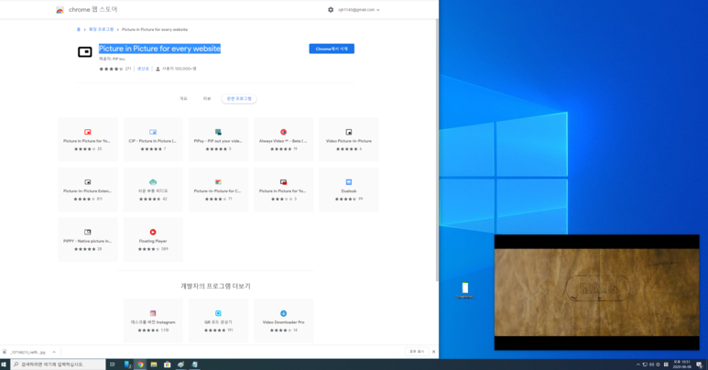Click the page vertical scrollbar
Viewport: 708px width, 370px height.
(x=437, y=149)
